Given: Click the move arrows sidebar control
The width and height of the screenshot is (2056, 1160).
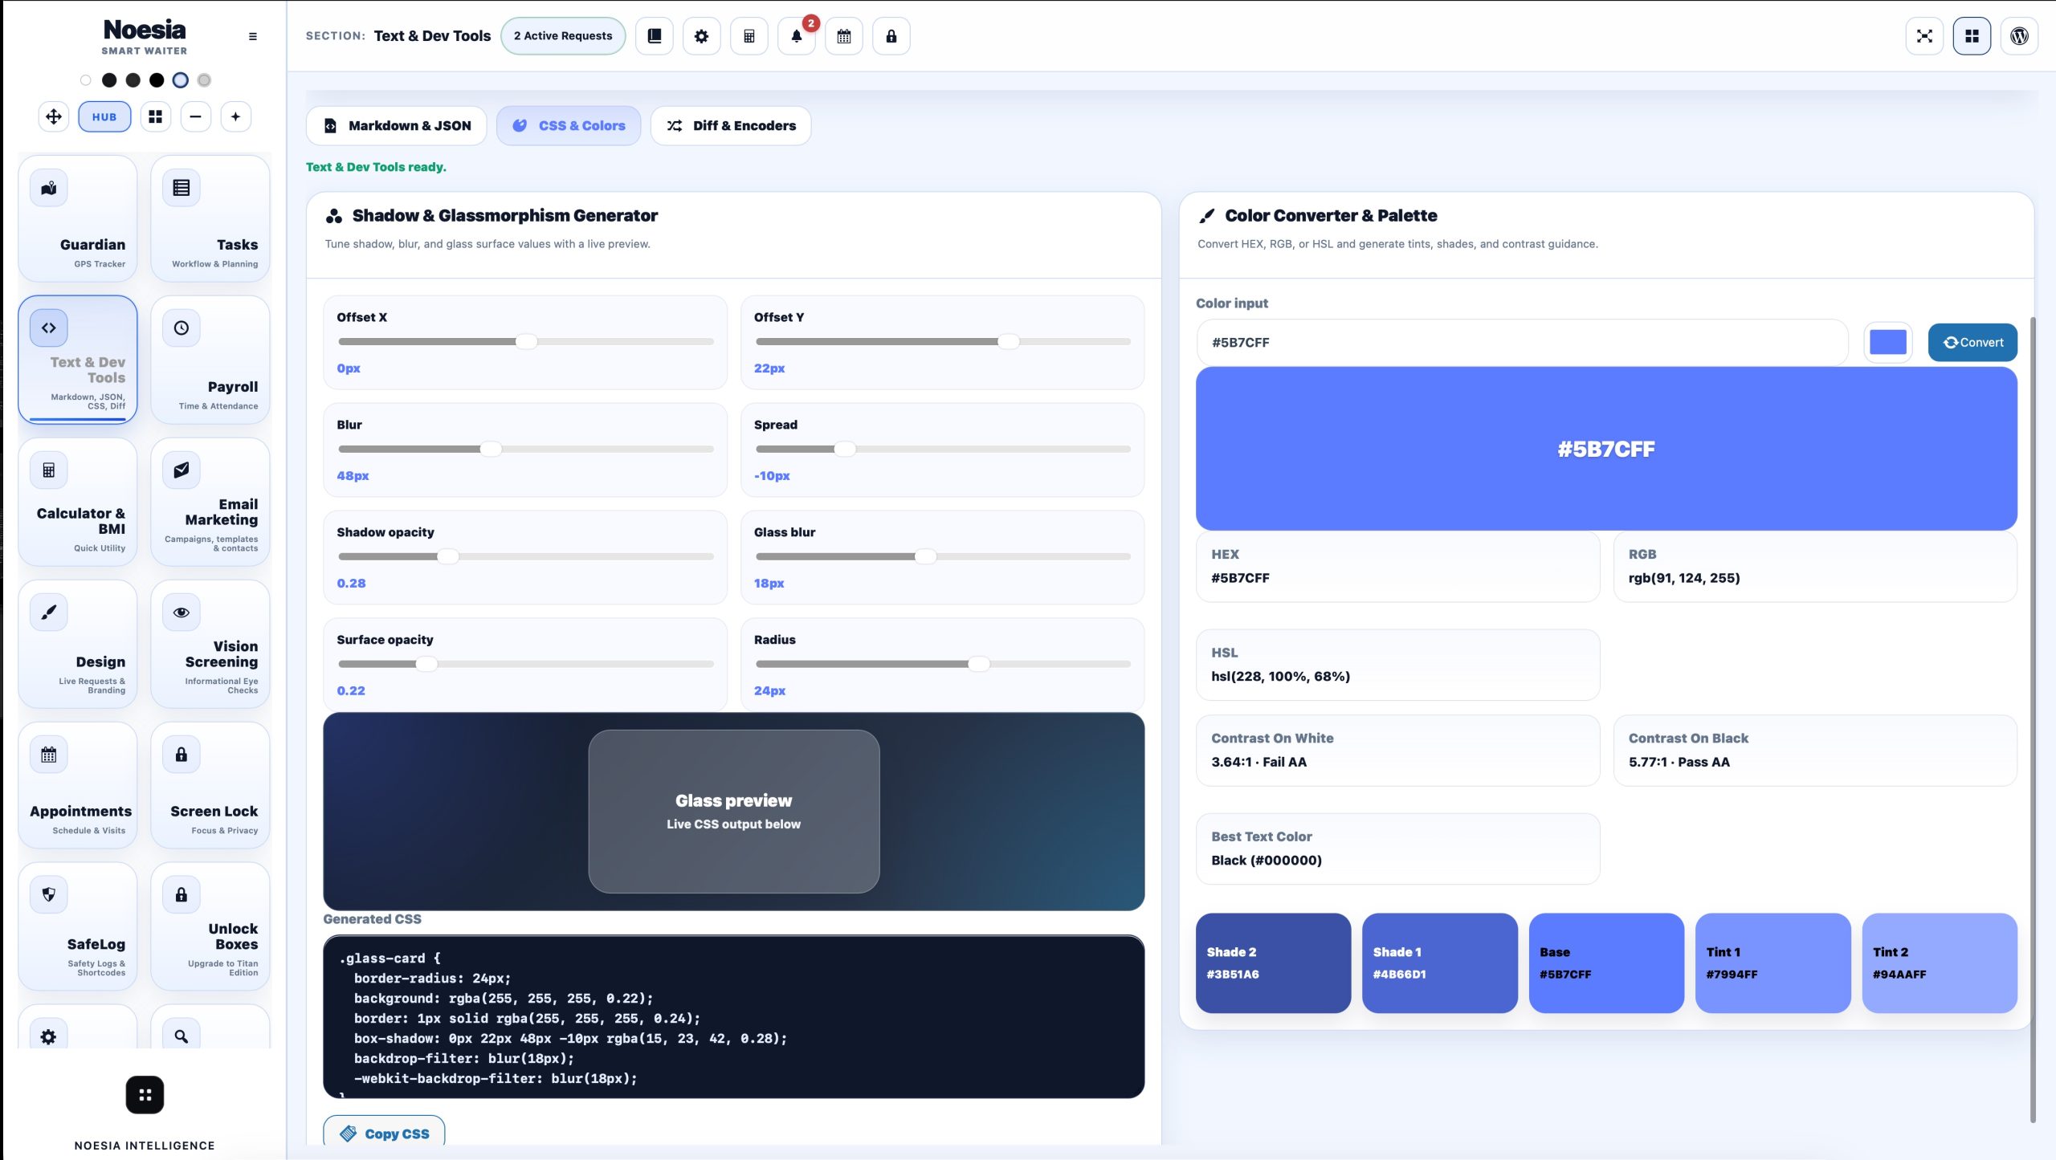Looking at the screenshot, I should point(54,116).
